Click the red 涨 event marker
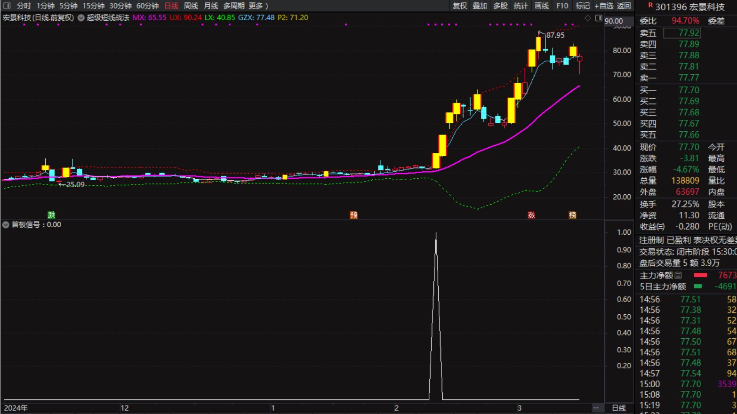Viewport: 737px width, 414px height. click(x=531, y=215)
